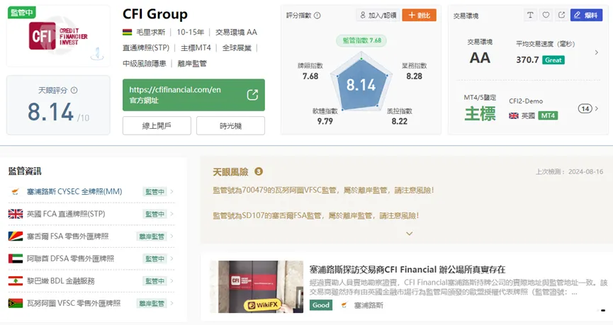
Task: Click the CFI Credit Financier Invest logo
Action: point(58,36)
